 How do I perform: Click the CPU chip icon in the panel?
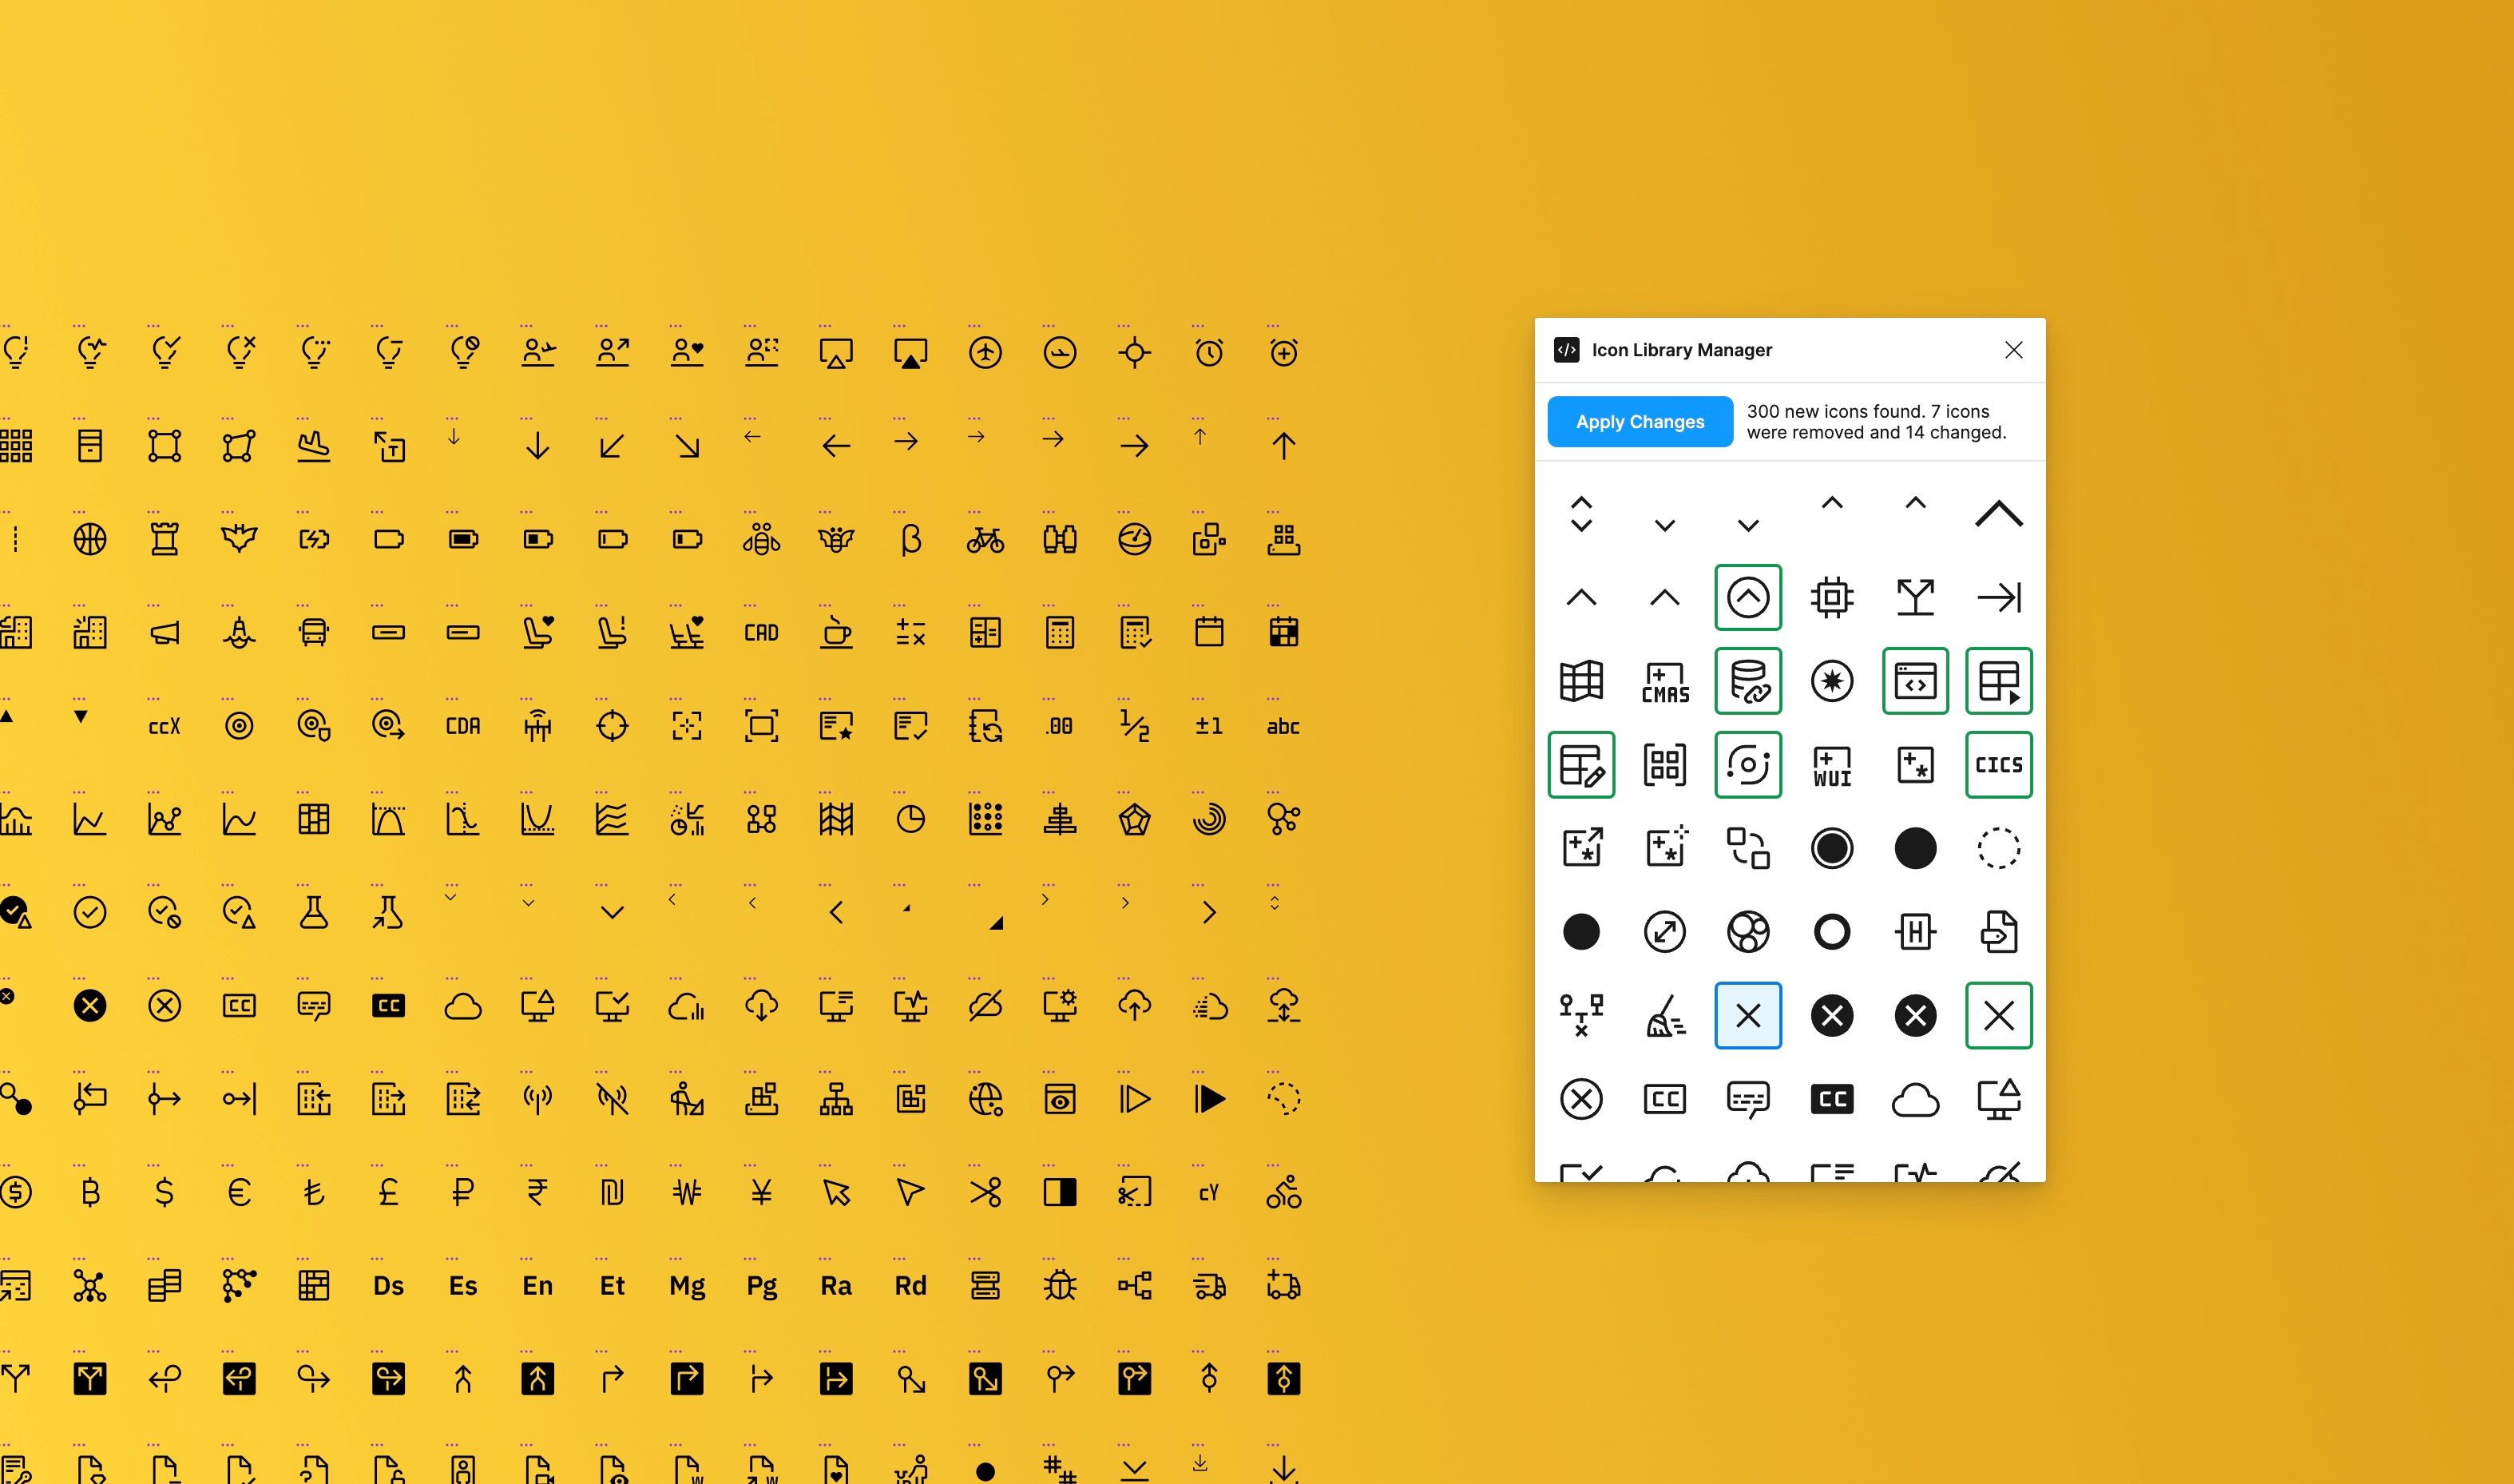(1832, 597)
